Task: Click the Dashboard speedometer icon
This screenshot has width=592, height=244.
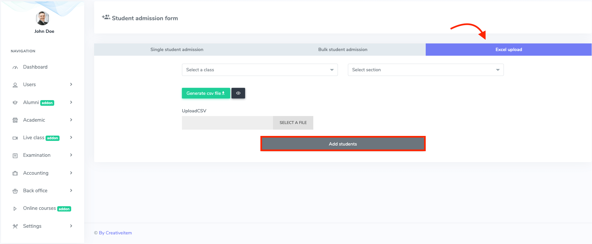Action: pyautogui.click(x=15, y=67)
